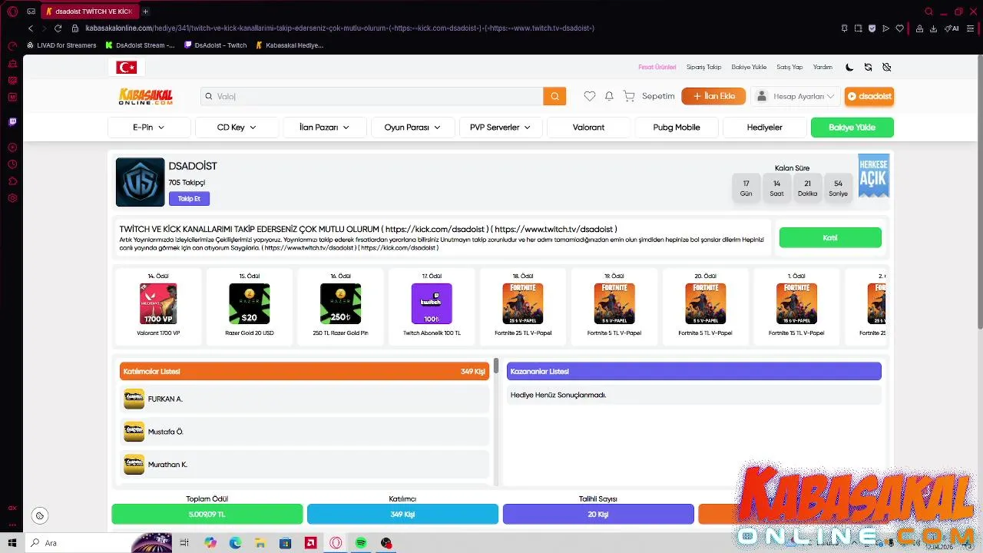
Task: Open participant Murathan K. row
Action: (x=305, y=465)
